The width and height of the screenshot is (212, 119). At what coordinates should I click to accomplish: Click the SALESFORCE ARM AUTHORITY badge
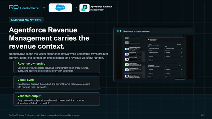tap(26, 20)
